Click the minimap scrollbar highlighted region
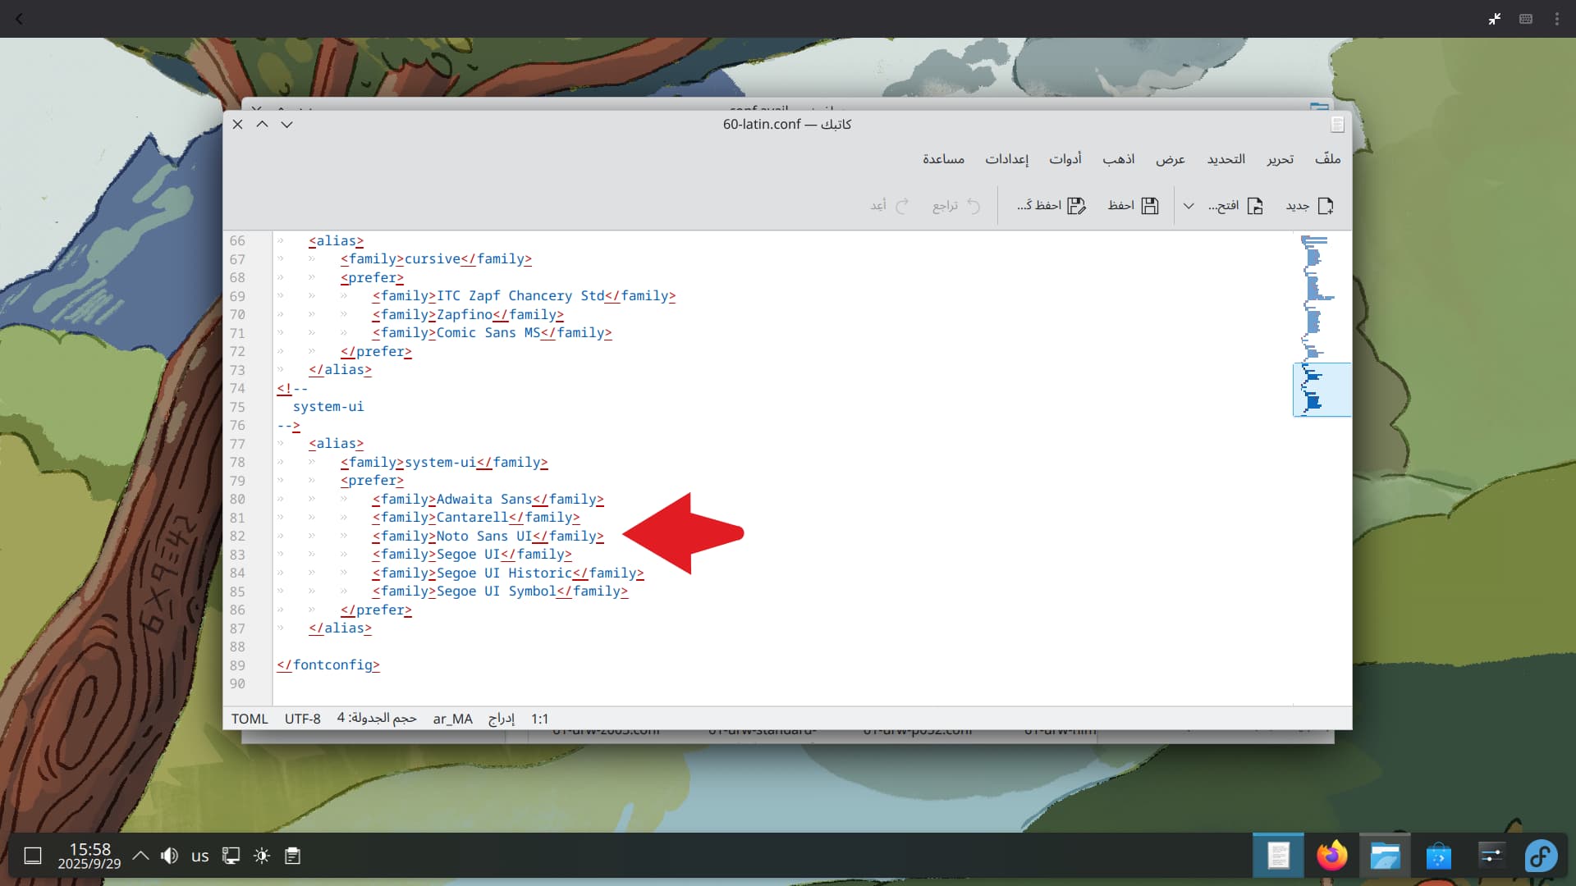The height and width of the screenshot is (886, 1576). tap(1321, 390)
